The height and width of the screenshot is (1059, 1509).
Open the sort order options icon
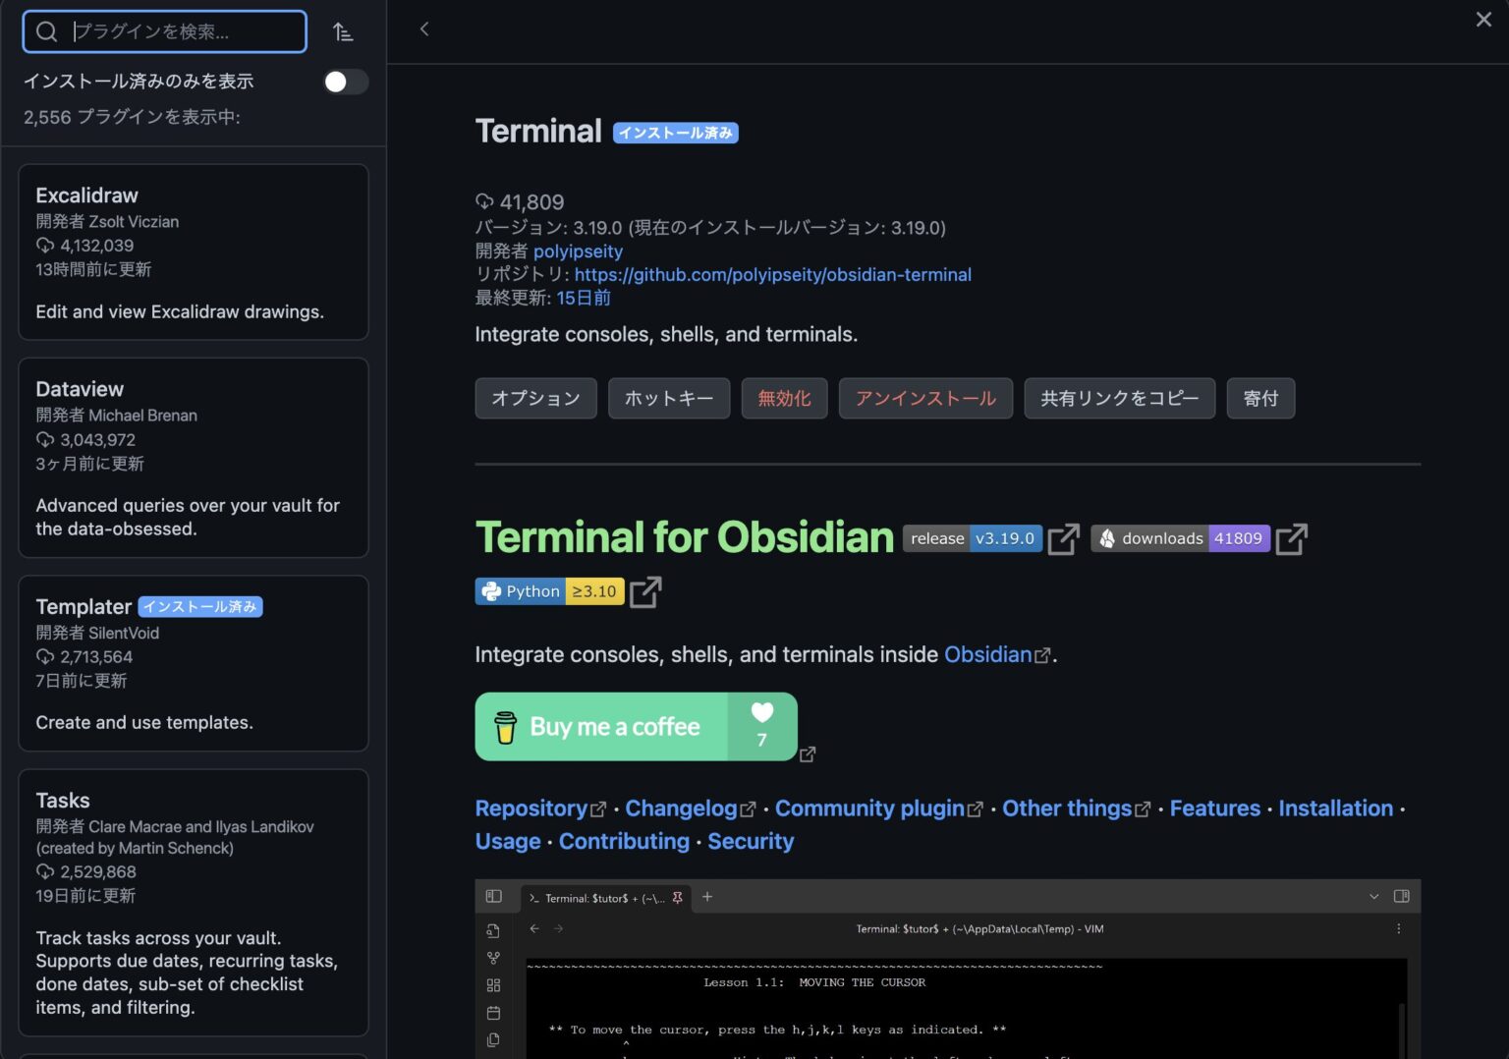pyautogui.click(x=343, y=31)
